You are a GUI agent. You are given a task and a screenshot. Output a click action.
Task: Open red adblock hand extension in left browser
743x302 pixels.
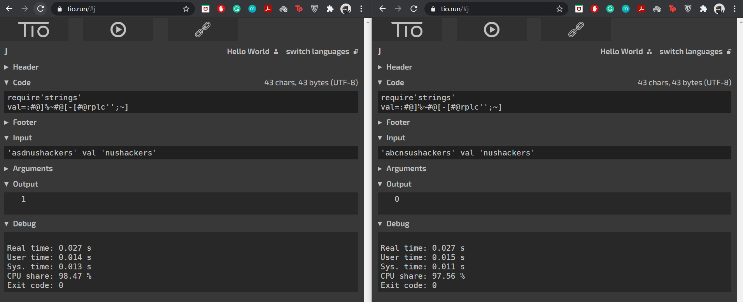click(x=221, y=9)
